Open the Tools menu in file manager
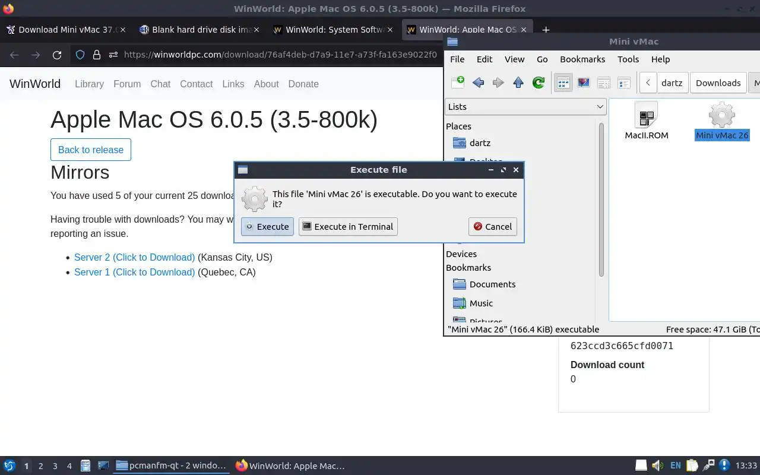 tap(628, 59)
